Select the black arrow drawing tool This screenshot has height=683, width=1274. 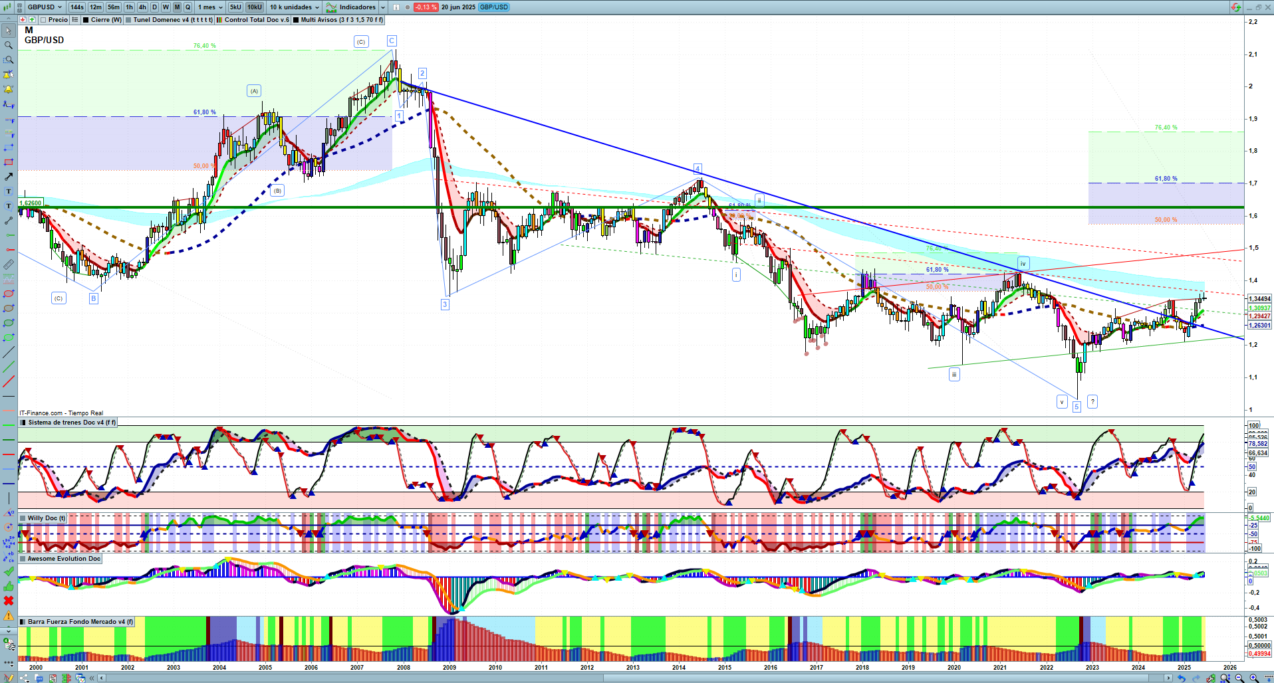click(9, 177)
